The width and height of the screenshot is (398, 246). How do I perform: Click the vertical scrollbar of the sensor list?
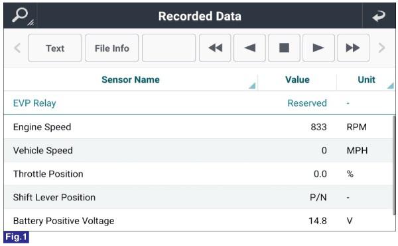pyautogui.click(x=394, y=166)
